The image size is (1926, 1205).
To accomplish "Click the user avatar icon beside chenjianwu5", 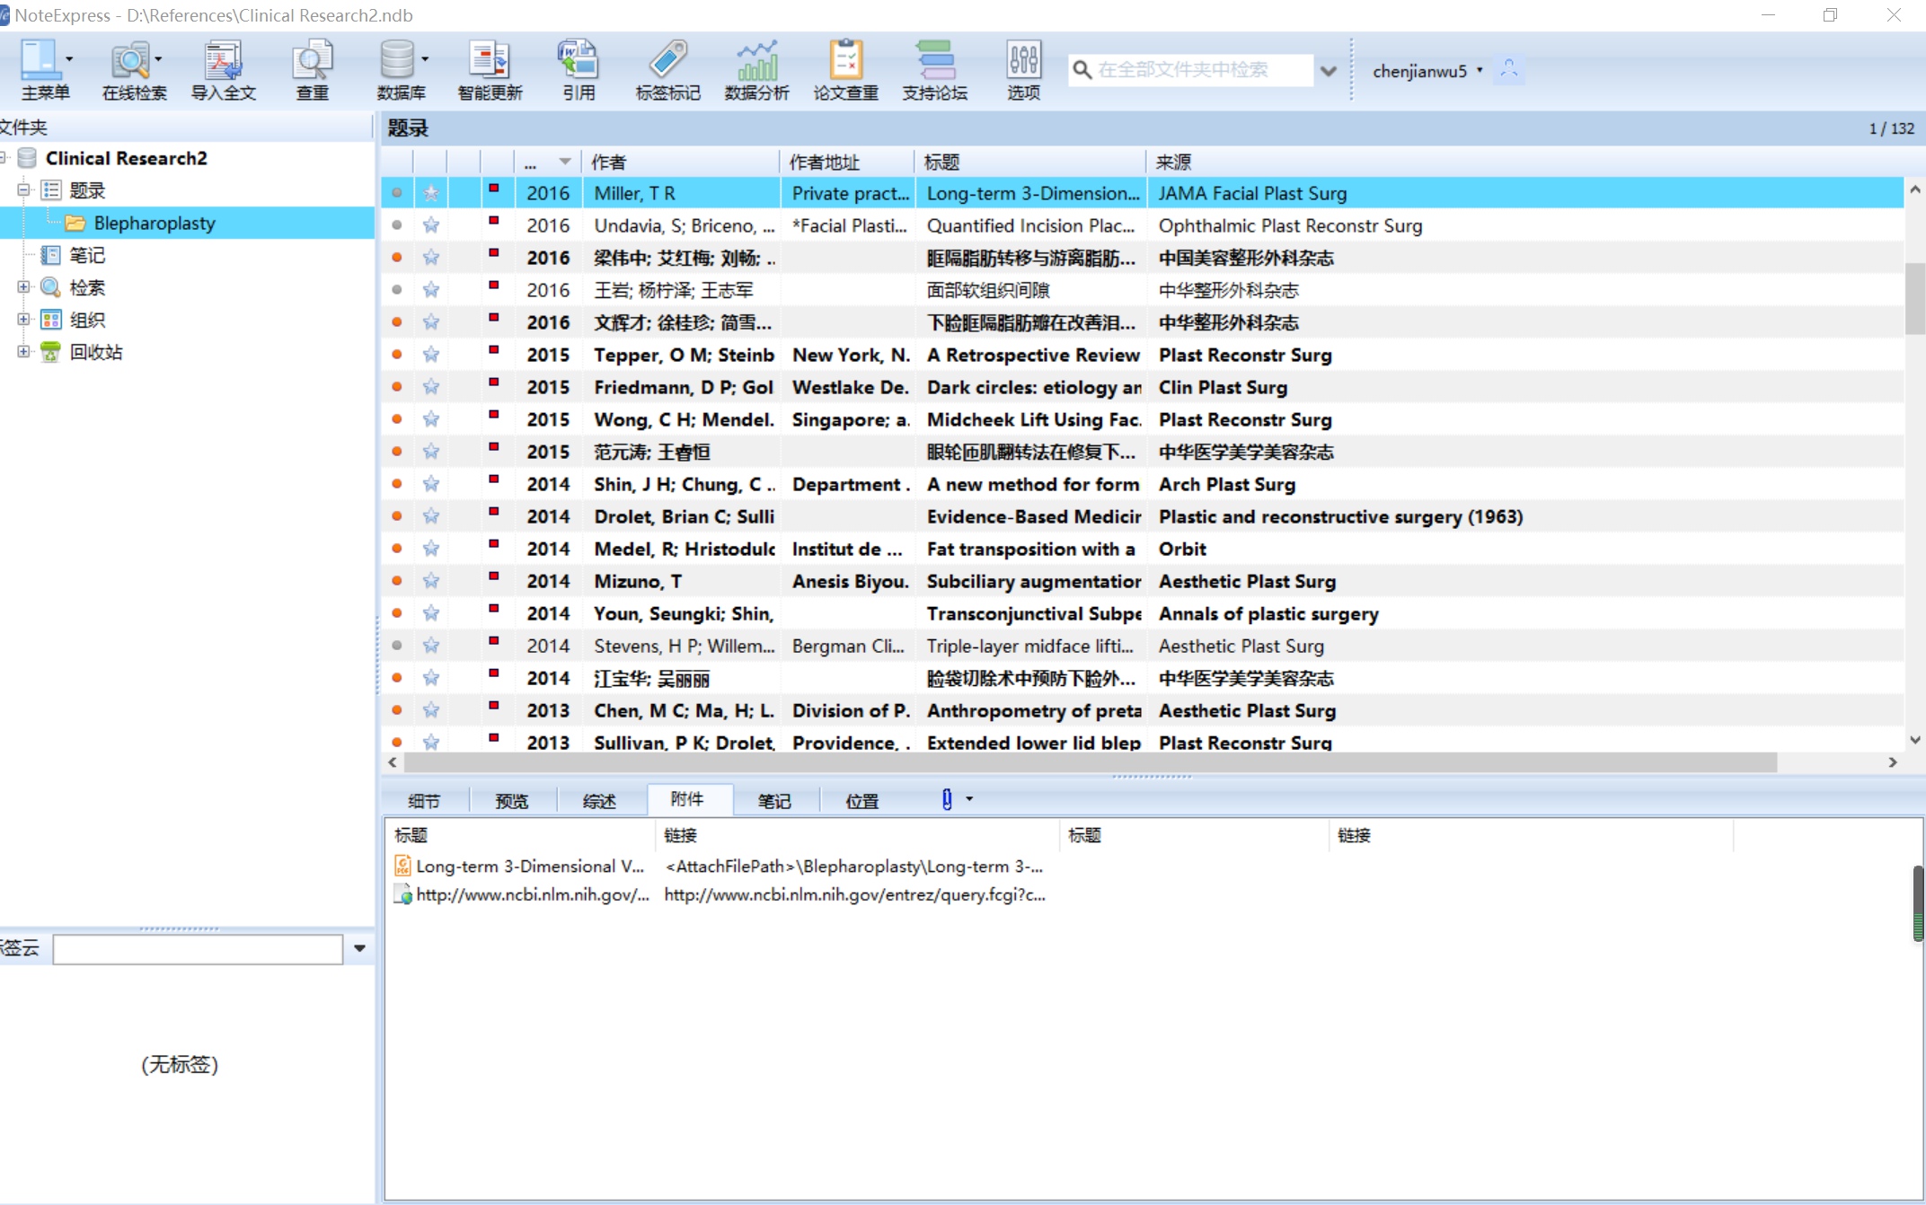I will coord(1509,70).
